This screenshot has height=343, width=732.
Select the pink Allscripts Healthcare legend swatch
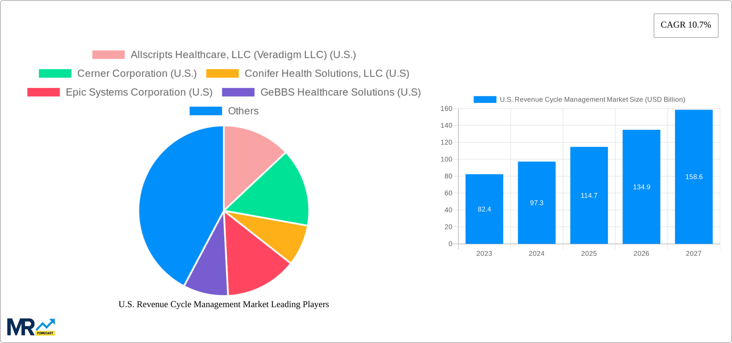pyautogui.click(x=108, y=54)
